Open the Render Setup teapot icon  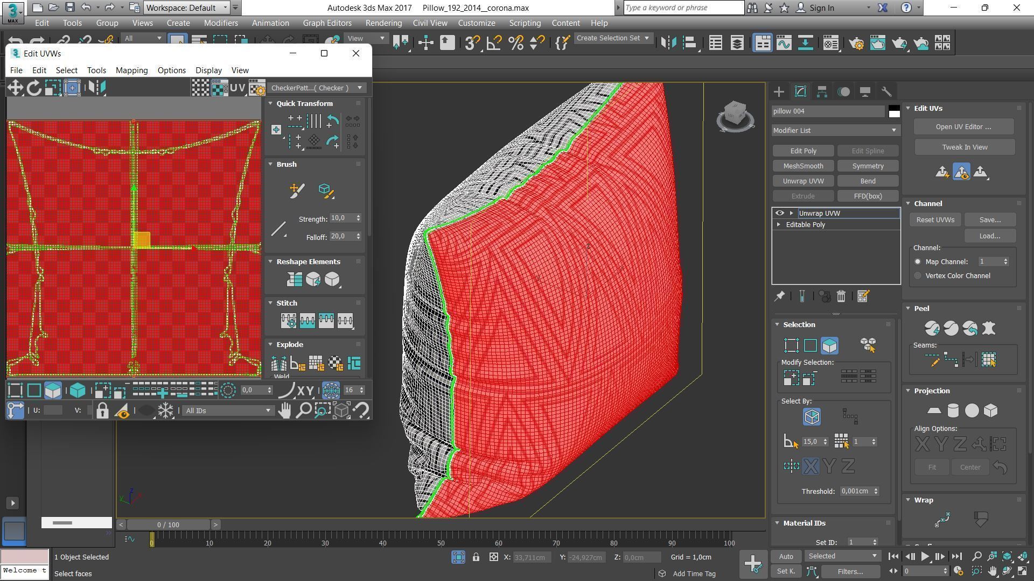tap(856, 43)
